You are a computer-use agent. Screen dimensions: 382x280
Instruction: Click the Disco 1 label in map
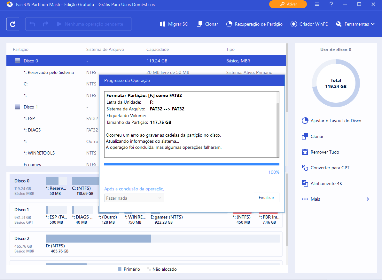pos(21,210)
